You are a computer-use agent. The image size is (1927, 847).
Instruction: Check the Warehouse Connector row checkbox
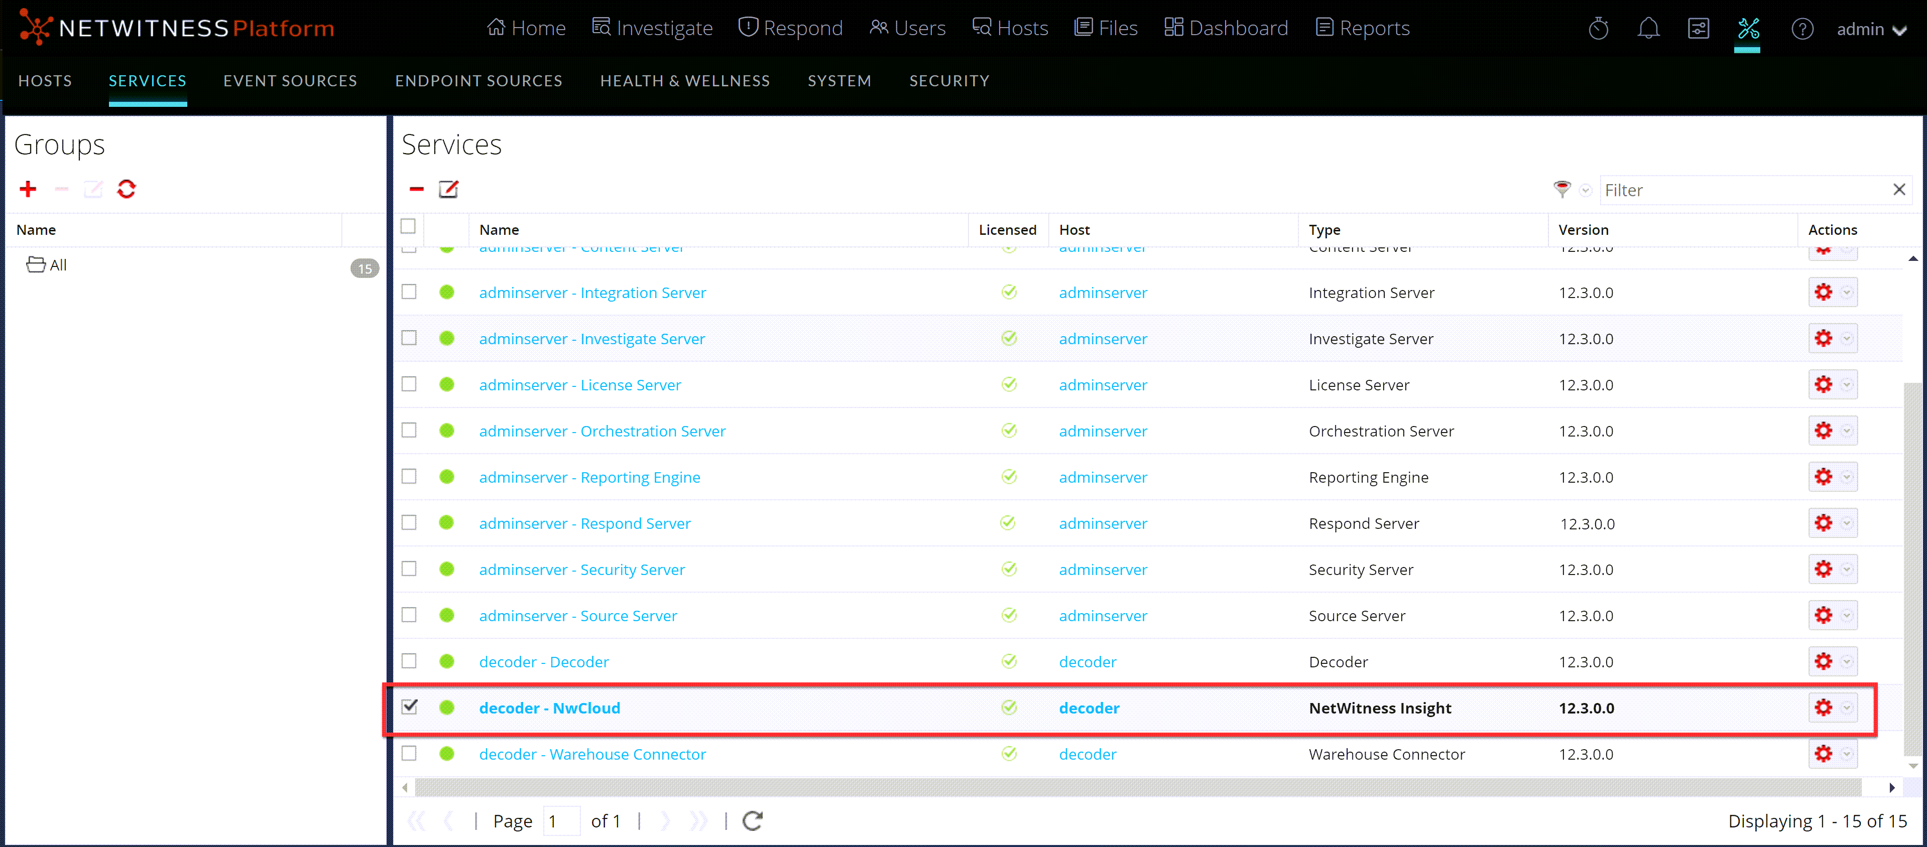pyautogui.click(x=408, y=753)
